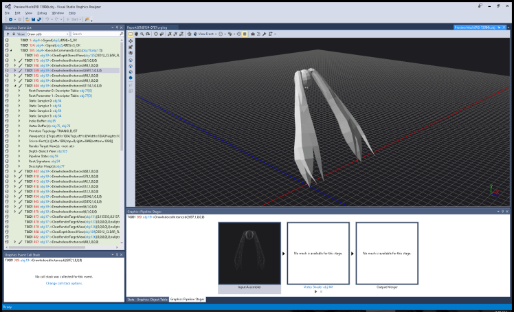Click the down arrow in Graphics Event List

(12, 33)
